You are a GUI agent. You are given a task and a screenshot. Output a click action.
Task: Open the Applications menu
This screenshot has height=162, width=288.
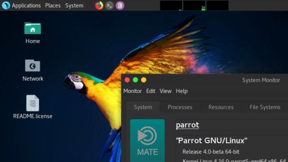tap(26, 5)
